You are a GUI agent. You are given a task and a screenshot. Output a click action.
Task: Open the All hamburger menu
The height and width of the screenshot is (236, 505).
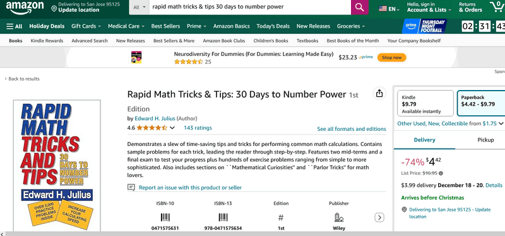pos(15,26)
